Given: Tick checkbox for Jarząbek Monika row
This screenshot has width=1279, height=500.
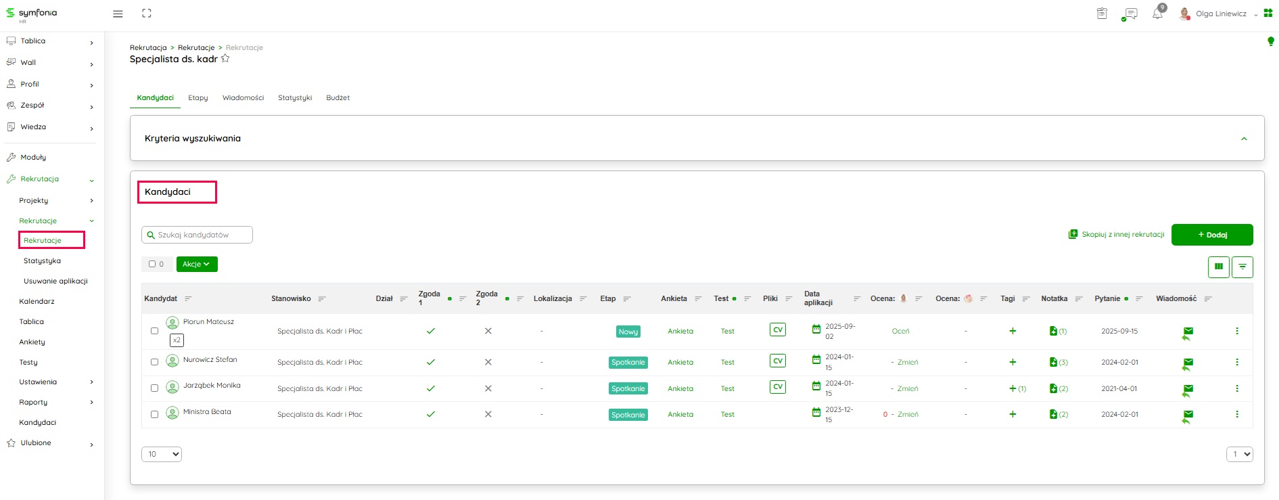Looking at the screenshot, I should (154, 388).
